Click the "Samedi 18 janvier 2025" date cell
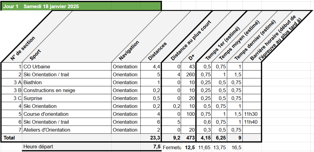The width and height of the screenshot is (314, 152). (51, 6)
